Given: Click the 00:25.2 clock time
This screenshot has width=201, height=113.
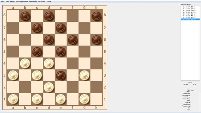Looking at the screenshot, I should [195, 84].
